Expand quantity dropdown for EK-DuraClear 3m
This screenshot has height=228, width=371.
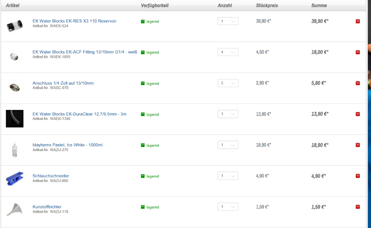tap(228, 114)
